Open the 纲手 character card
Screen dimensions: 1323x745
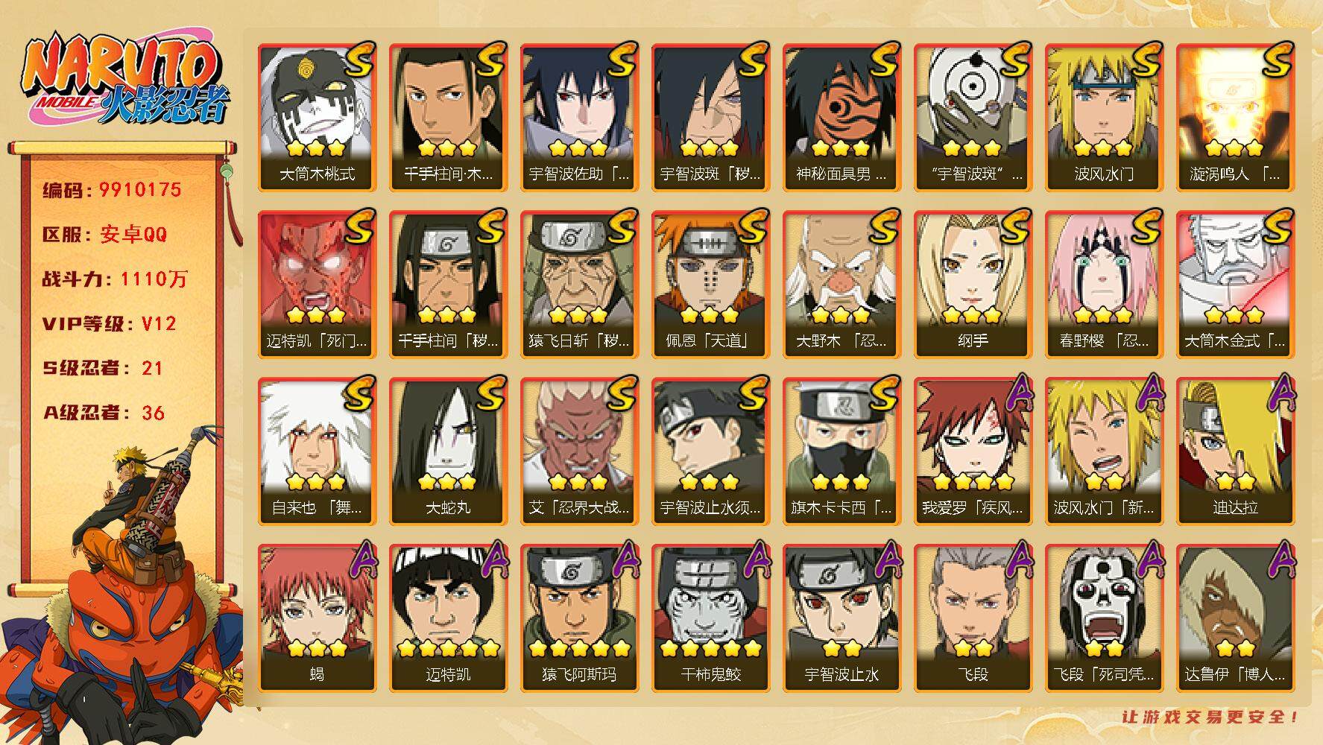(x=973, y=285)
